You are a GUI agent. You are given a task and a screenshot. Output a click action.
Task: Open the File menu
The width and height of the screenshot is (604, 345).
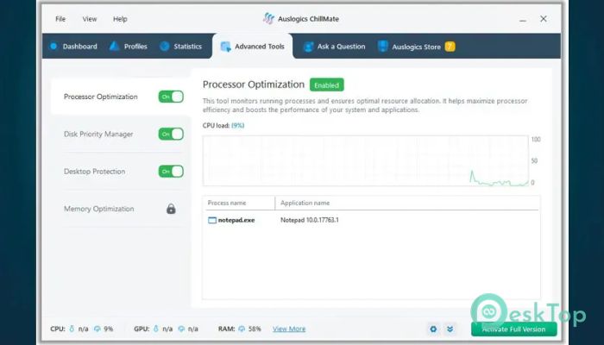60,19
